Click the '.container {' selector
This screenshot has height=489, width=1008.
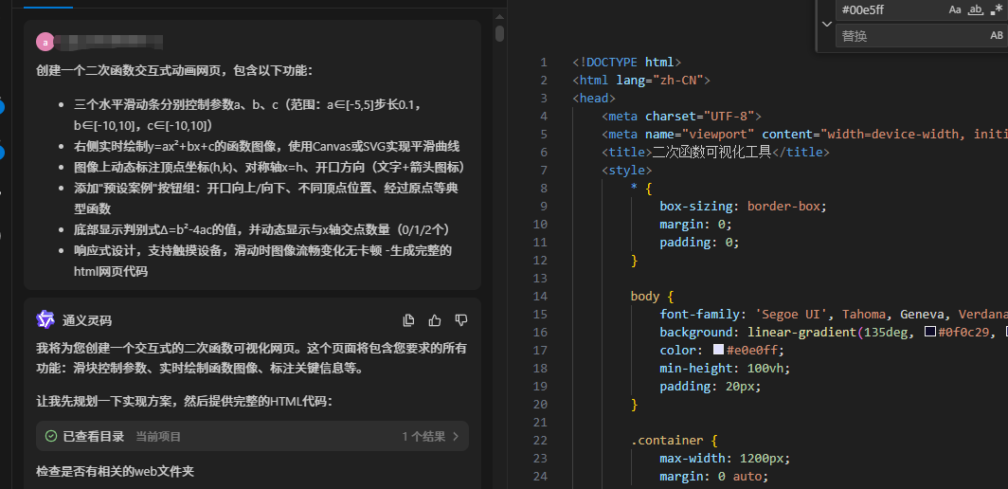pyautogui.click(x=674, y=441)
